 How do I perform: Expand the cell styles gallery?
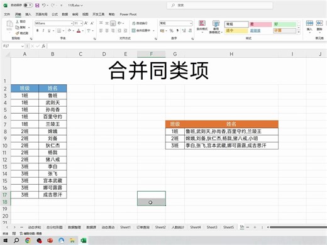(x=299, y=32)
